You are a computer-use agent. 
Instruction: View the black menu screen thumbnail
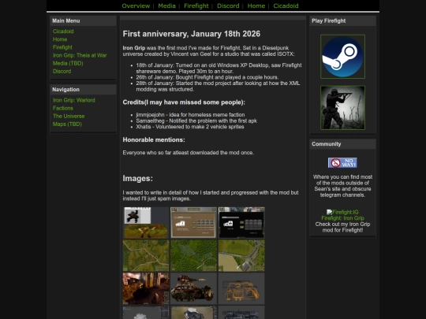pos(241,223)
